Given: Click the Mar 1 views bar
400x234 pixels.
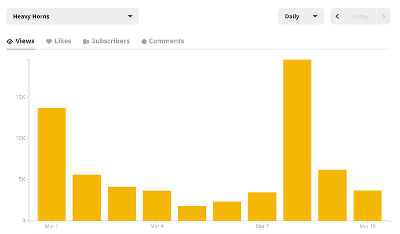Looking at the screenshot, I should pyautogui.click(x=52, y=164).
